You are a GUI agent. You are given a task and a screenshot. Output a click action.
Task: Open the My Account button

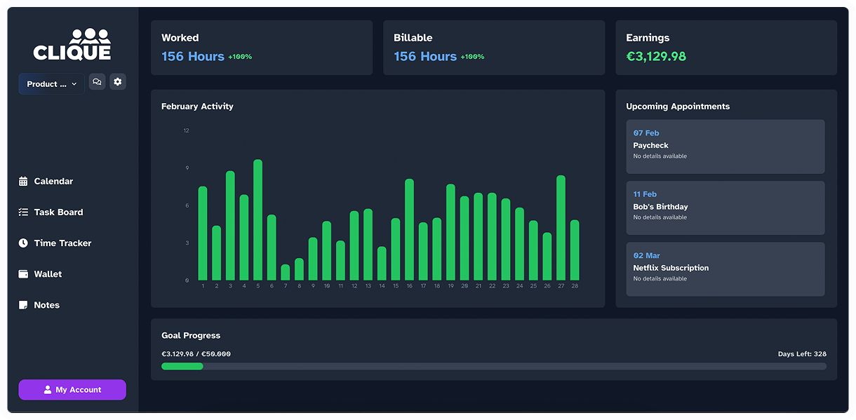pos(72,390)
